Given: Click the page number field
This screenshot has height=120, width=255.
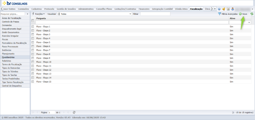Looking at the screenshot, I should 52,112.
